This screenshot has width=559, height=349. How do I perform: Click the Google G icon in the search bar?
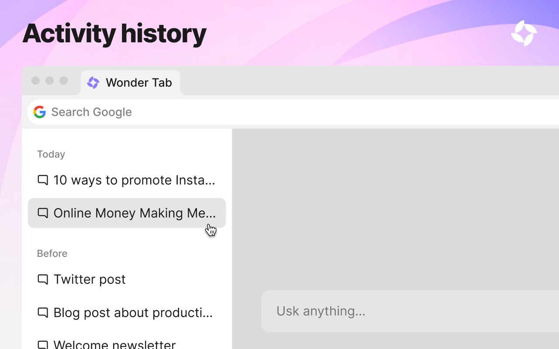(x=39, y=112)
